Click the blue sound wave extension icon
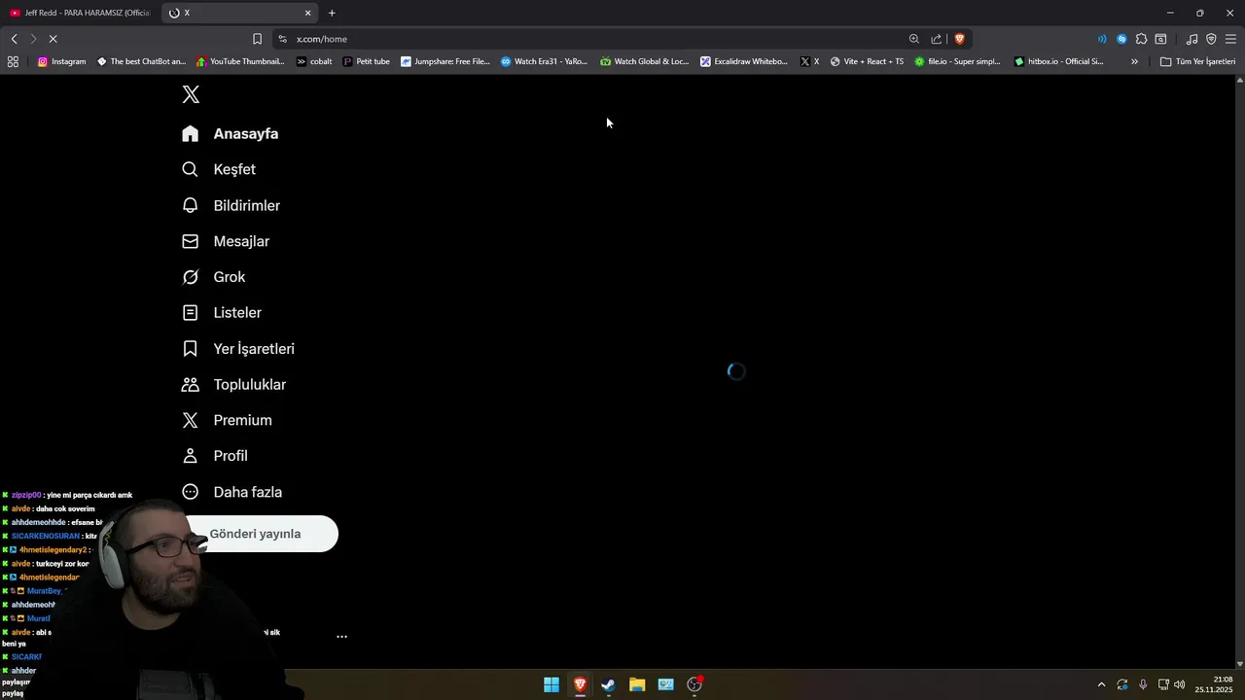The image size is (1245, 700). [1102, 39]
